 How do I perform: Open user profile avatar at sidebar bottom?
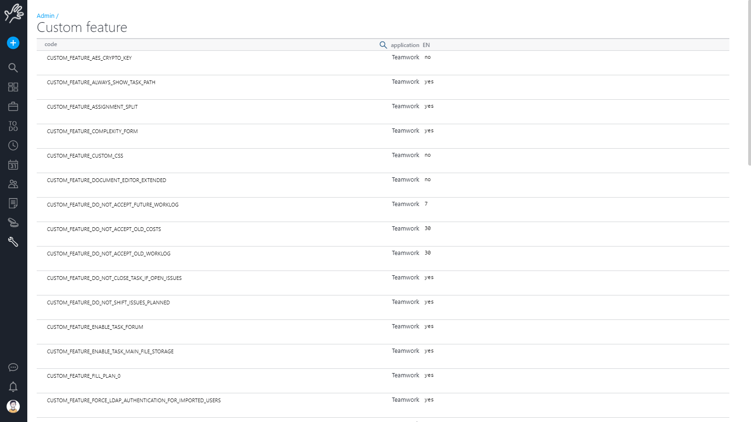pos(13,406)
